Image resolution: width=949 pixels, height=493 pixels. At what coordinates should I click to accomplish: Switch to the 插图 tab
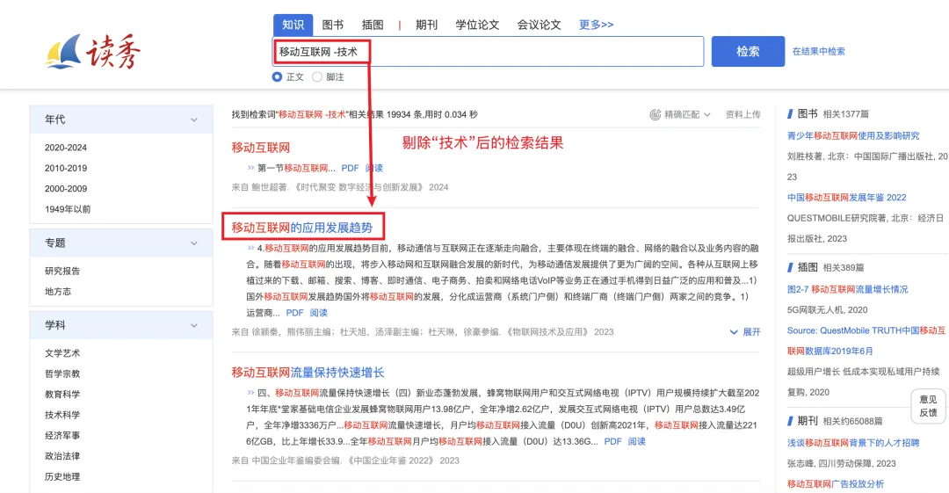[x=373, y=25]
